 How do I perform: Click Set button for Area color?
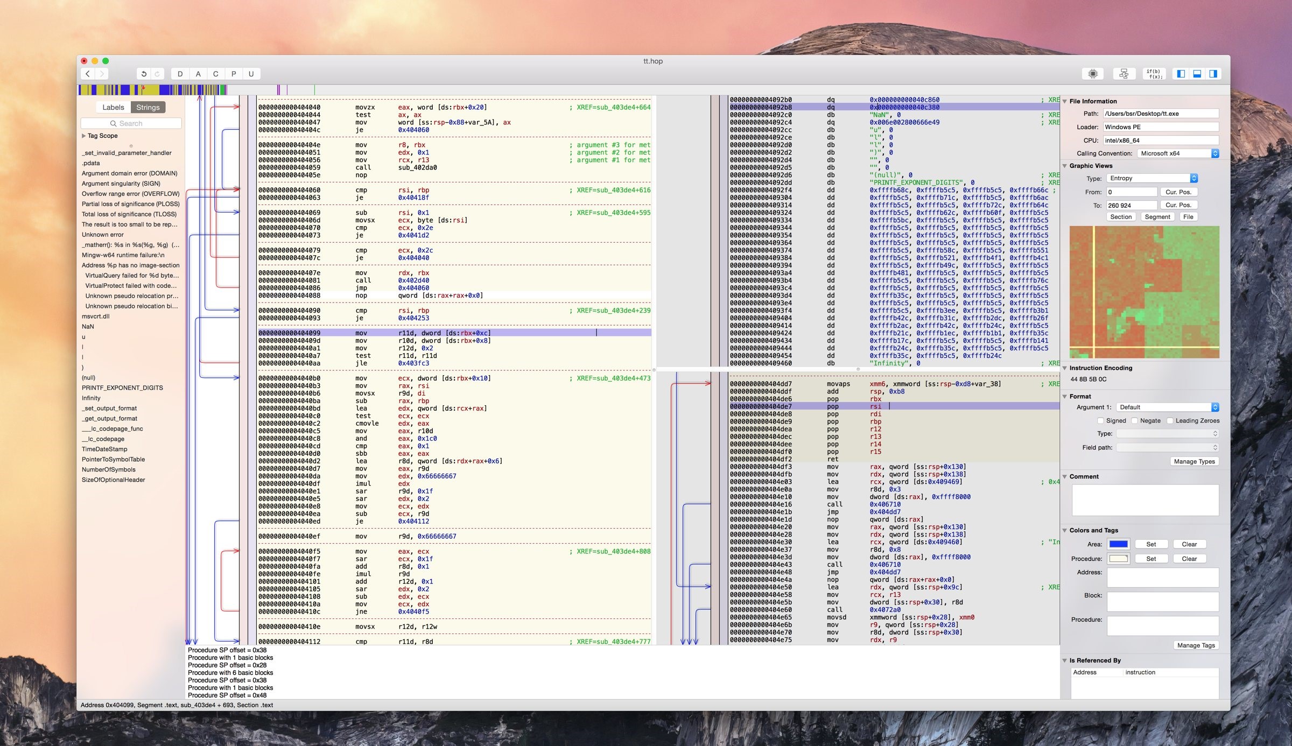[1151, 544]
